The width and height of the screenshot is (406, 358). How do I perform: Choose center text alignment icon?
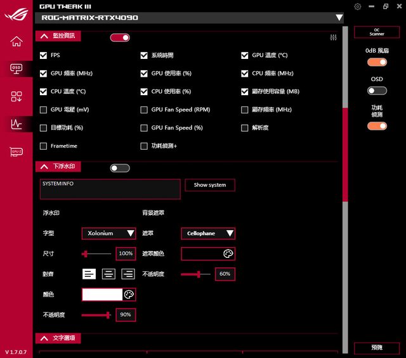108,274
